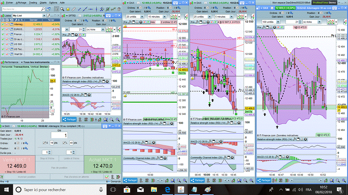Increase the 21 ticks stepper in SPTRD chart
This screenshot has height=195, width=348.
coord(84,28)
